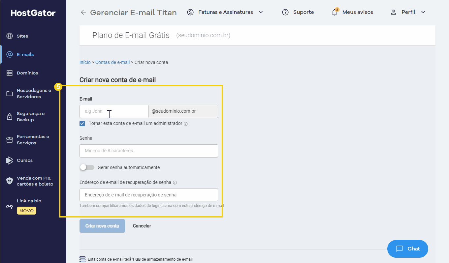Viewport: 449px width, 263px height.
Task: Open the Chat button
Action: pos(408,249)
